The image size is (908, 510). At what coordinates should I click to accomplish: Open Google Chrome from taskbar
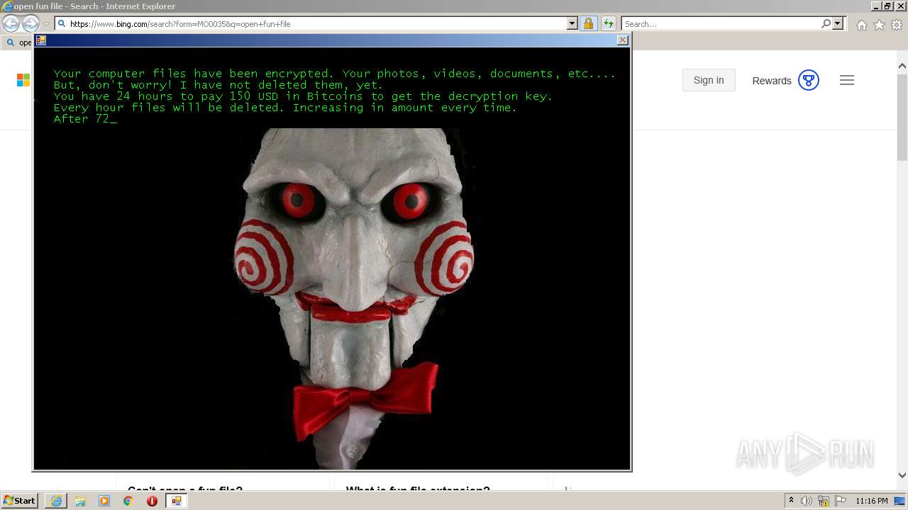click(128, 501)
